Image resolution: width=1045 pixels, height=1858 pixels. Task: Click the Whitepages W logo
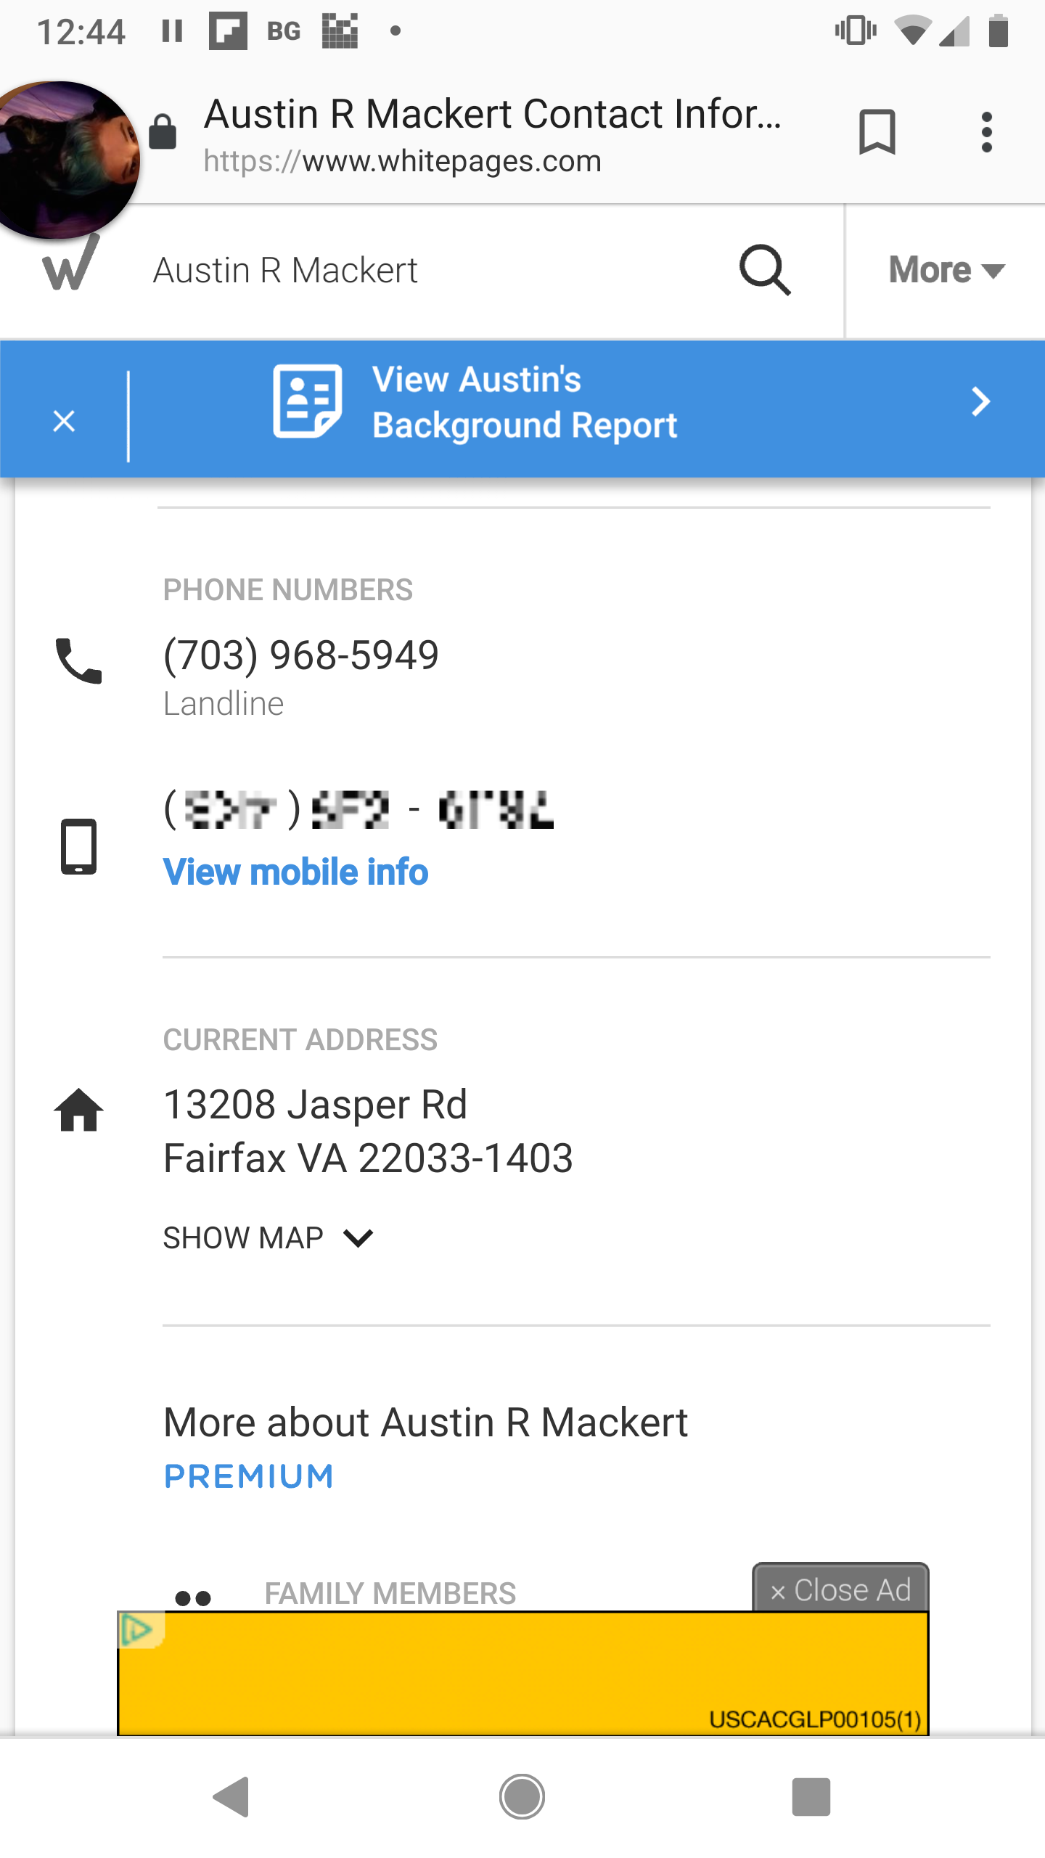70,263
